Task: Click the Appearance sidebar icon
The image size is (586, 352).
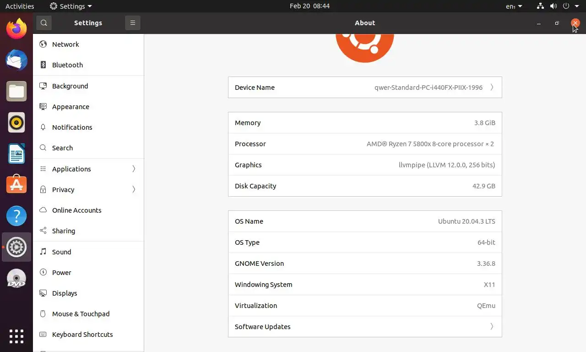Action: 43,107
